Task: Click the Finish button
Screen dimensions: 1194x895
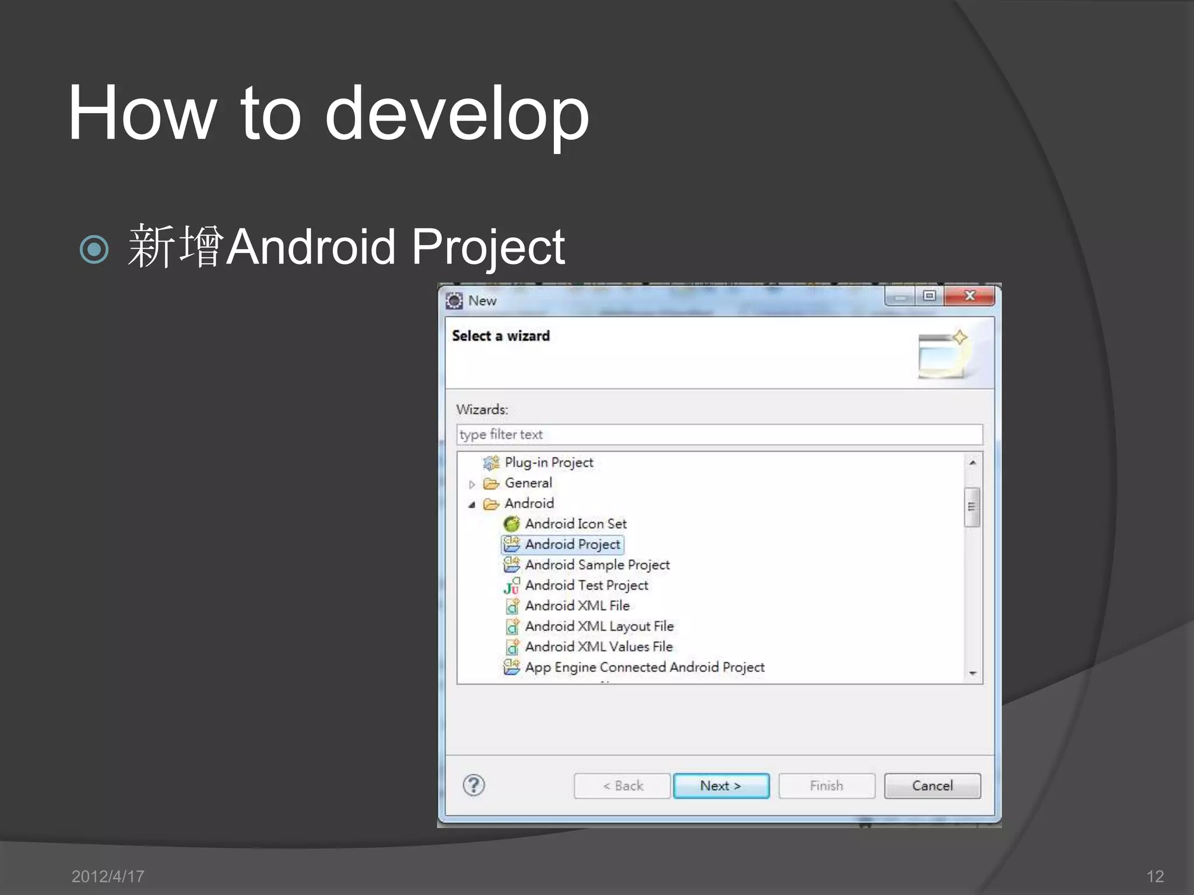Action: (827, 786)
